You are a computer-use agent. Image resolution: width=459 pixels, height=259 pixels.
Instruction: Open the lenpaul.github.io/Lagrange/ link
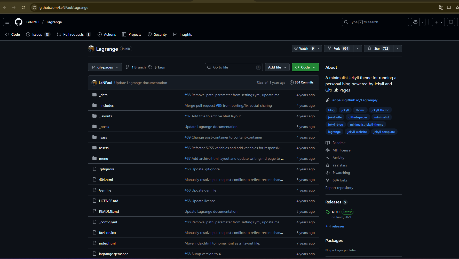pyautogui.click(x=354, y=100)
